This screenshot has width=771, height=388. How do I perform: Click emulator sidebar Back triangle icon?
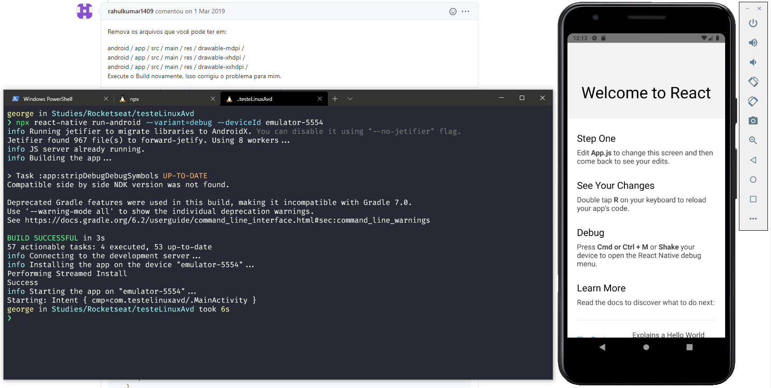[x=753, y=160]
